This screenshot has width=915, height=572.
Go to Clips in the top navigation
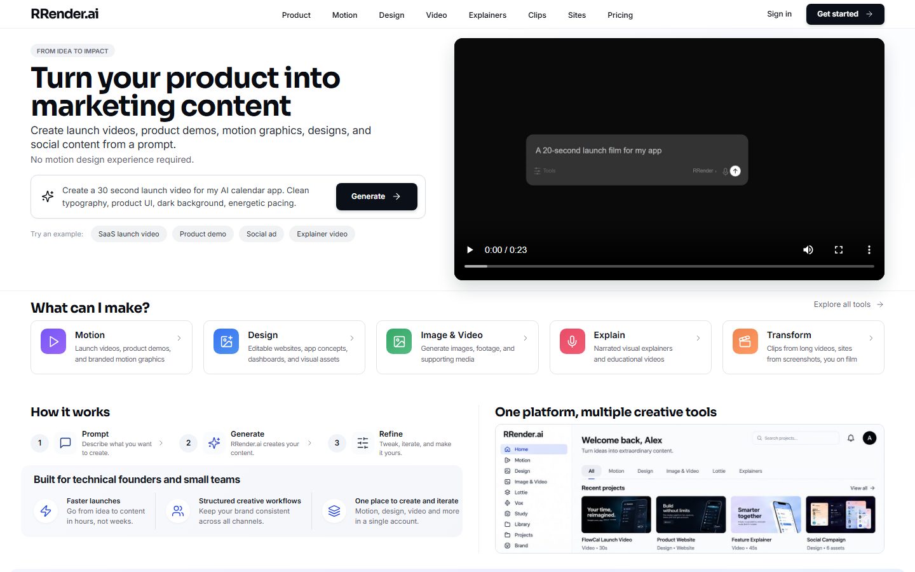point(537,15)
